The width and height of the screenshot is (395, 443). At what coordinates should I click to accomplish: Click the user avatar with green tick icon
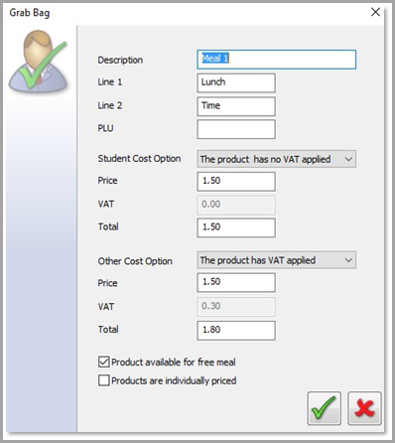(39, 61)
